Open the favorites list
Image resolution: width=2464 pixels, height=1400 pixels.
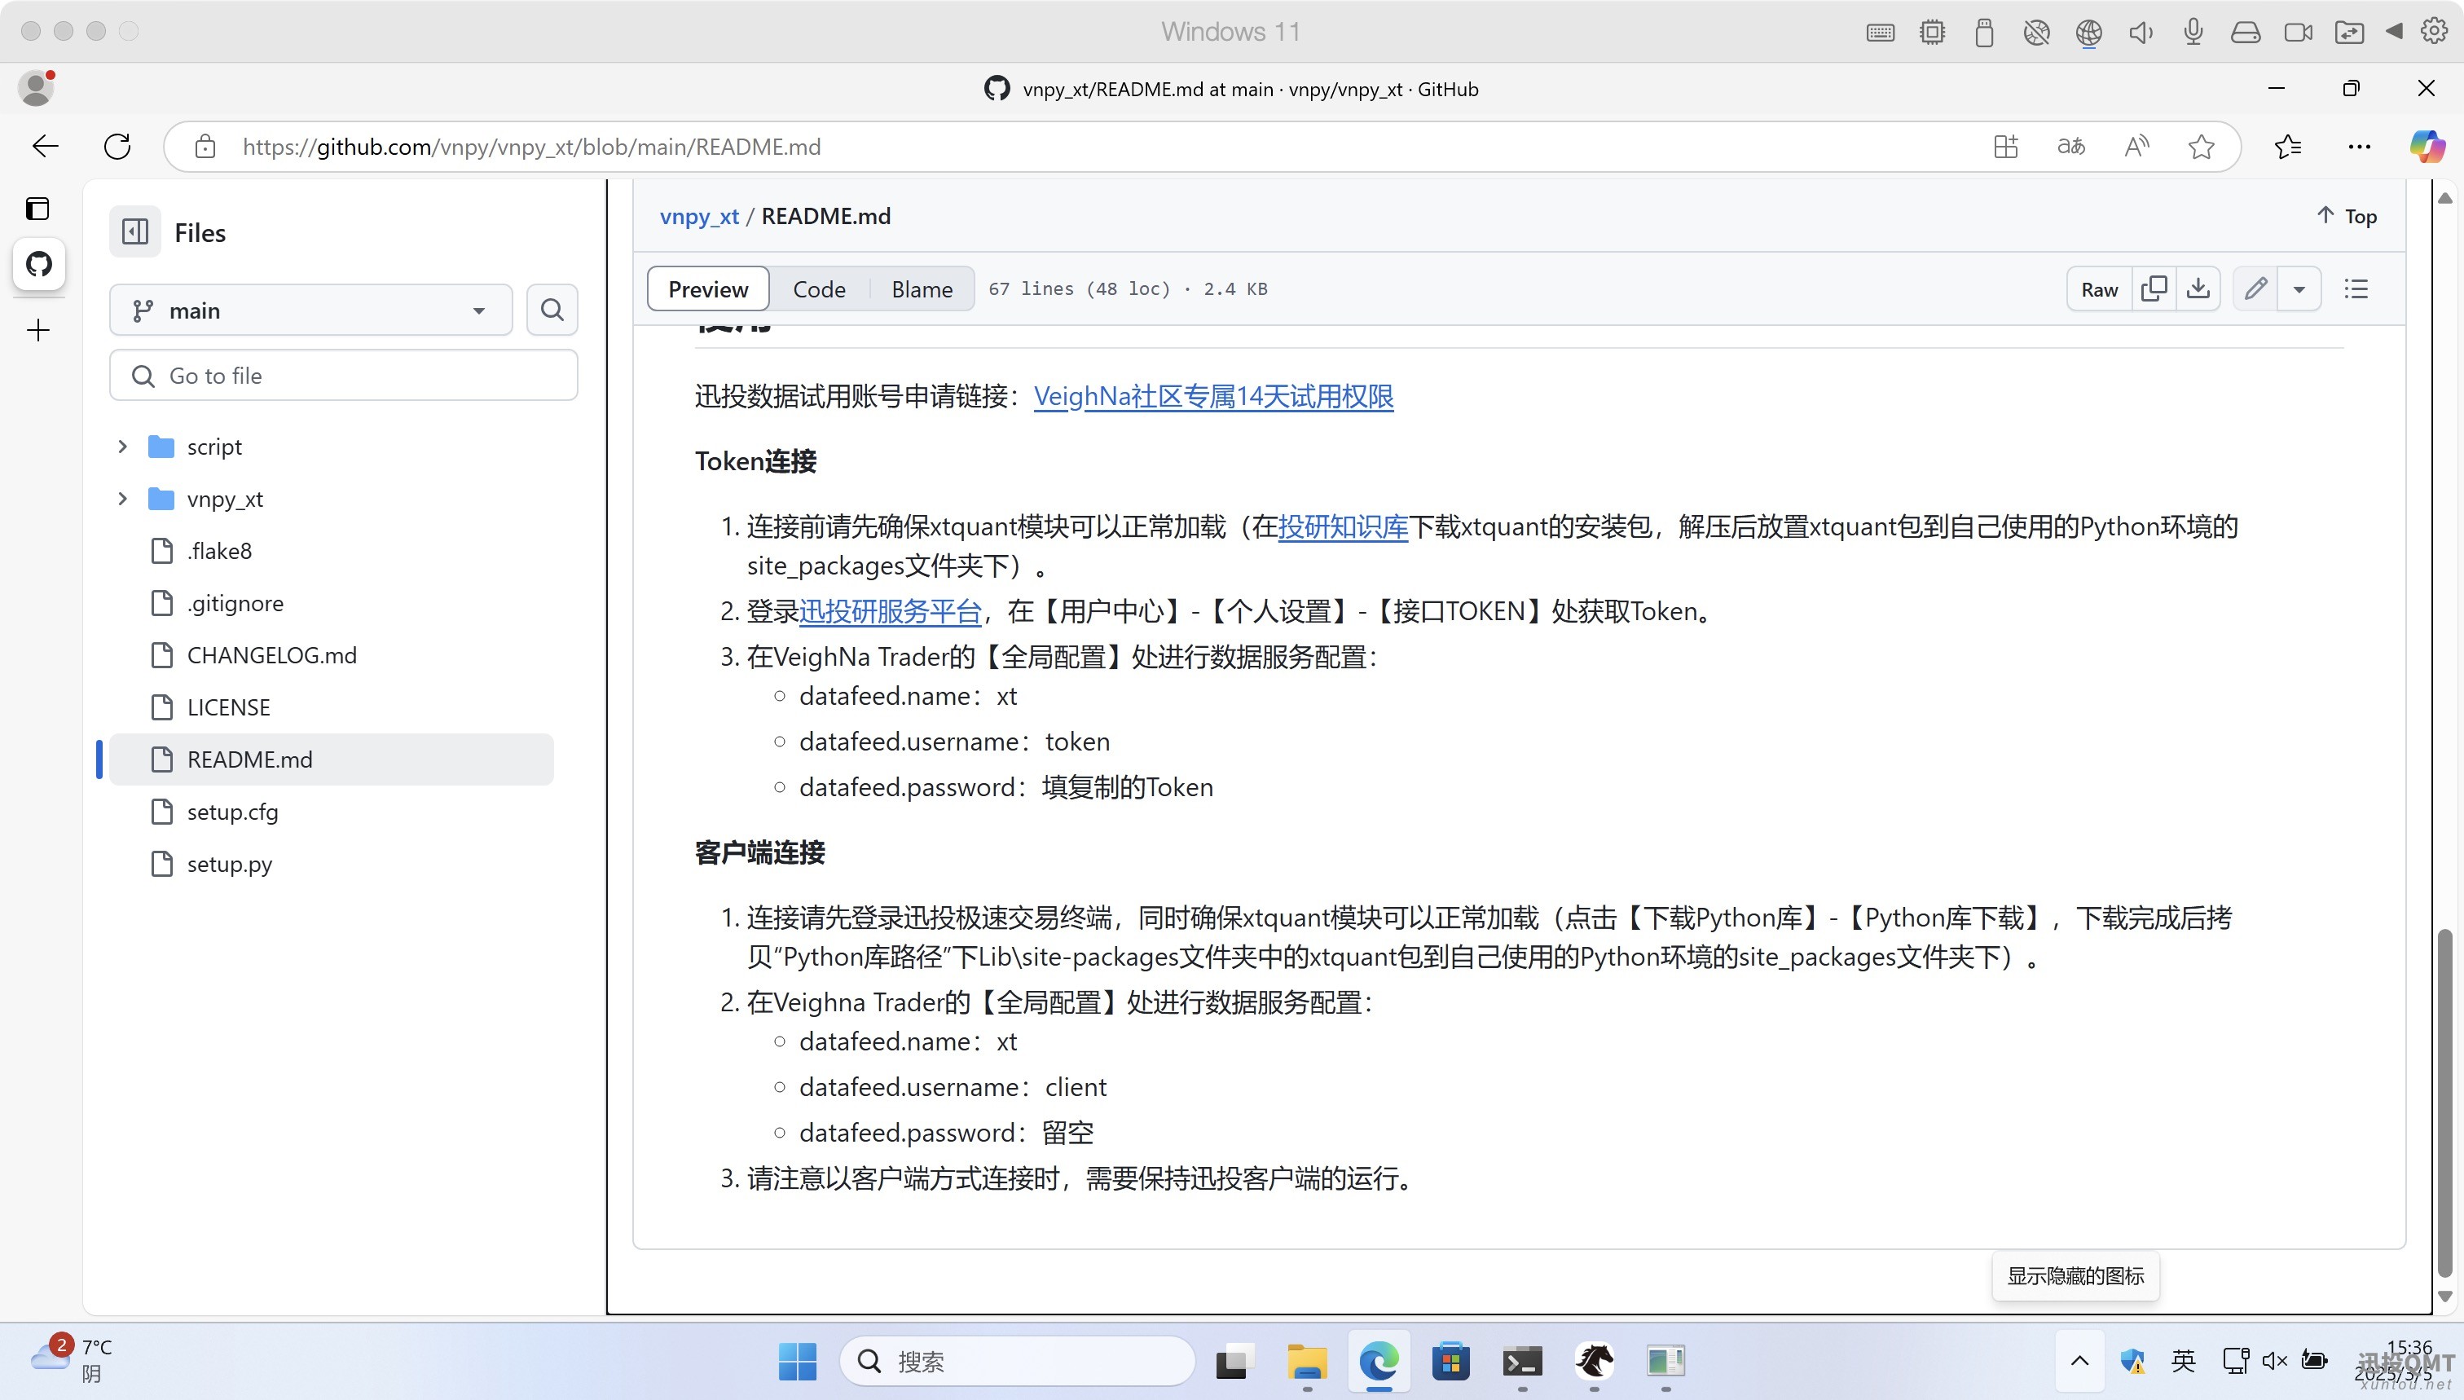2288,146
